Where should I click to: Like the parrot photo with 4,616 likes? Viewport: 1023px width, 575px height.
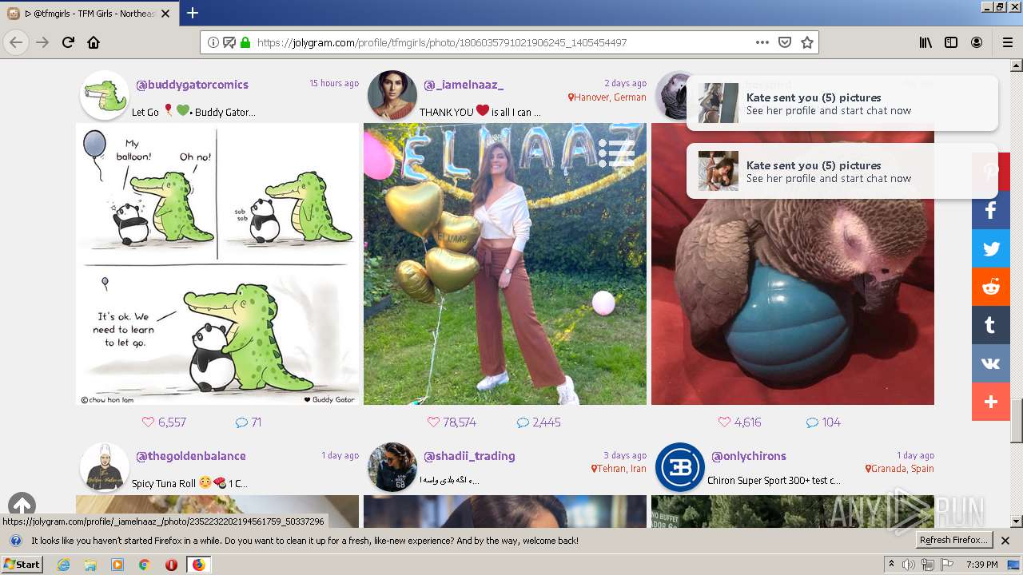tap(723, 422)
